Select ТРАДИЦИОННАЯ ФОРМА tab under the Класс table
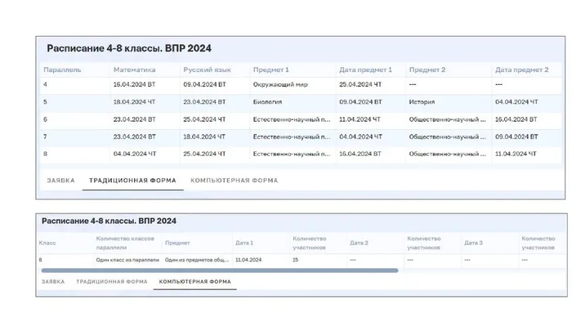This screenshot has width=572, height=322. [112, 281]
